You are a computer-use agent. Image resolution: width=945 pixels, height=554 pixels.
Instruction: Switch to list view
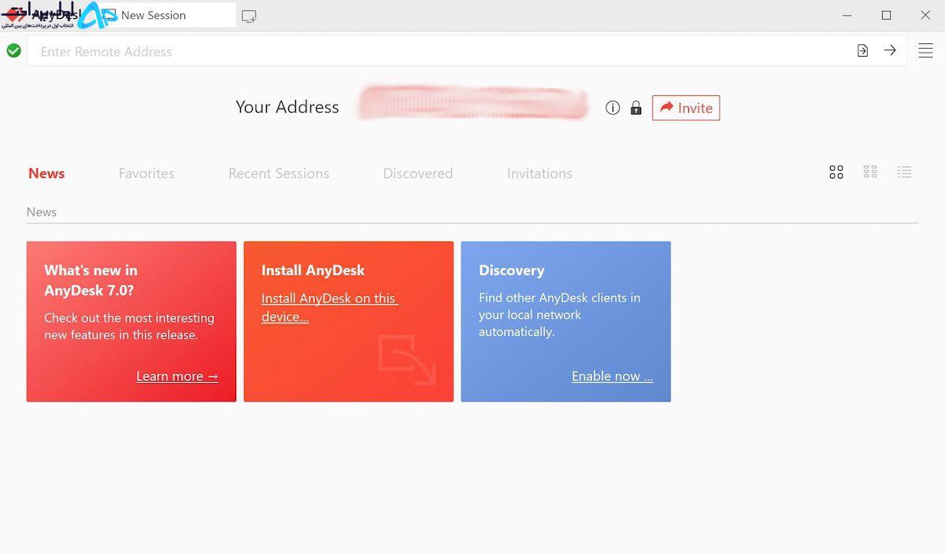click(x=904, y=172)
